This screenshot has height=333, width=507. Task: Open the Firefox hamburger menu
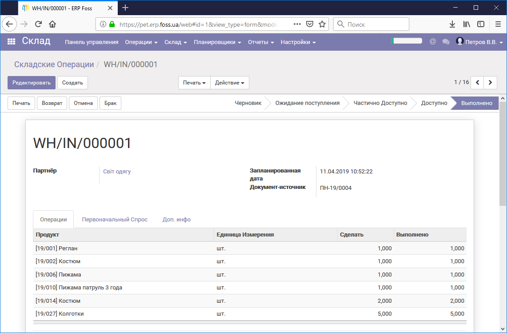498,24
